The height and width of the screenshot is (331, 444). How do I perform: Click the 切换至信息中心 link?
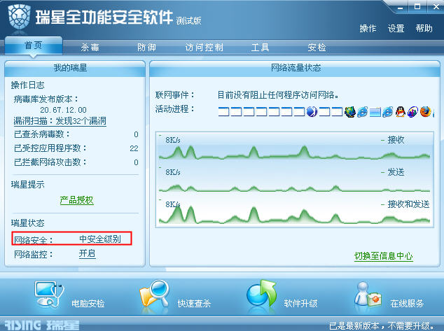tap(383, 256)
